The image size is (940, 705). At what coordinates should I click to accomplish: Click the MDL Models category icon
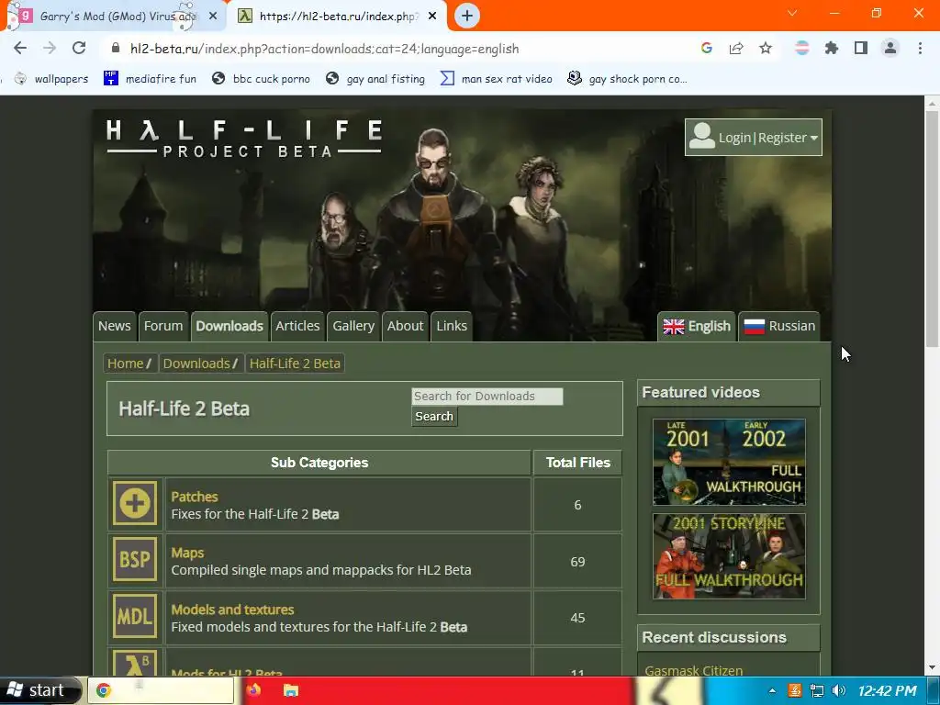pyautogui.click(x=135, y=616)
